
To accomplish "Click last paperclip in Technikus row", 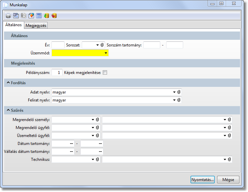I will point(229,160).
